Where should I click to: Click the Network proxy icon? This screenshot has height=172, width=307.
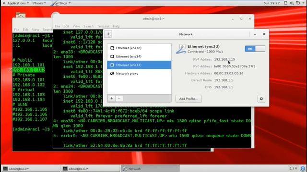pyautogui.click(x=112, y=74)
